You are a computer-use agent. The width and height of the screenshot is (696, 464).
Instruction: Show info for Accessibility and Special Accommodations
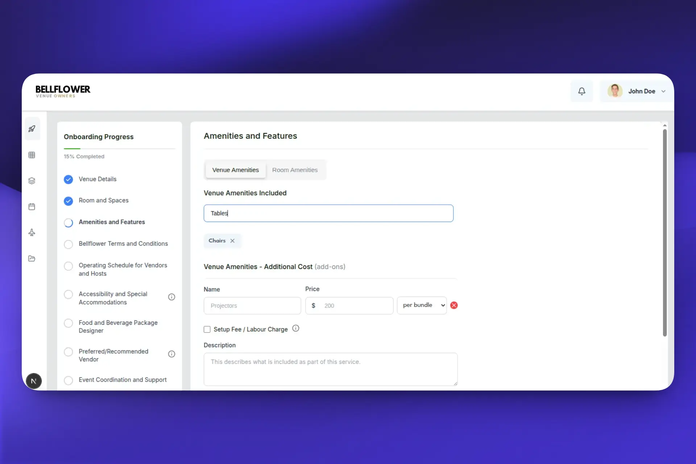coord(172,297)
